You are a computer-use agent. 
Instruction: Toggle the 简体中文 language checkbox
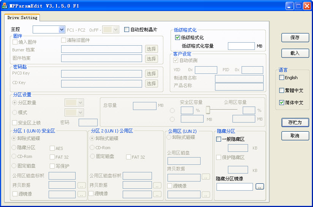pyautogui.click(x=281, y=103)
